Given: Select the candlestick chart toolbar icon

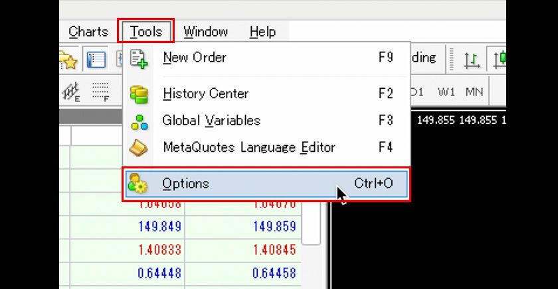Looking at the screenshot, I should 499,59.
